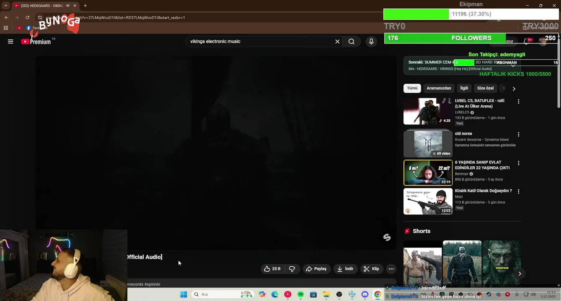This screenshot has width=561, height=301.
Task: Clear the search query with X
Action: pyautogui.click(x=337, y=41)
